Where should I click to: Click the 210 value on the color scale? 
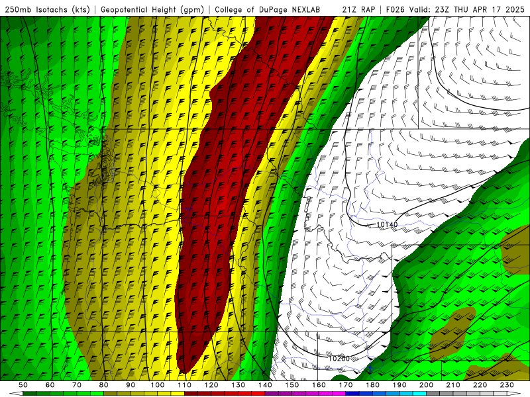(x=453, y=385)
